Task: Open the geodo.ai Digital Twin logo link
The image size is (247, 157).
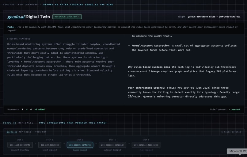Action: [x=28, y=17]
